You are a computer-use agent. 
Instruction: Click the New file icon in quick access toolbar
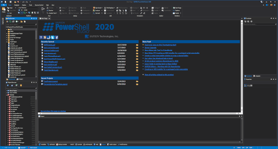coord(6,2)
